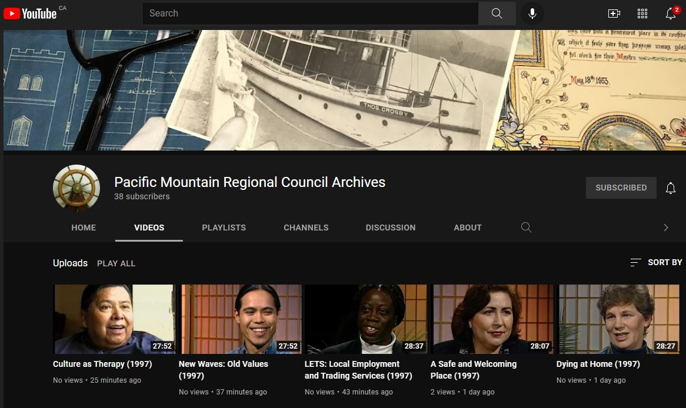Screen dimensions: 686x408
Task: Open the channel avatar ship wheel image
Action: pyautogui.click(x=76, y=188)
